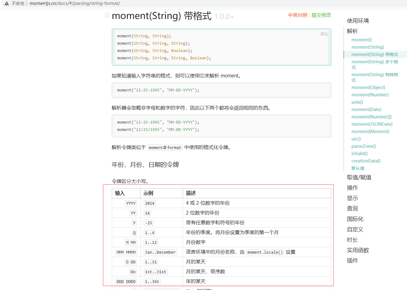Open parseZone() sidebar link
Viewport: 407px width, 290px height.
364,146
